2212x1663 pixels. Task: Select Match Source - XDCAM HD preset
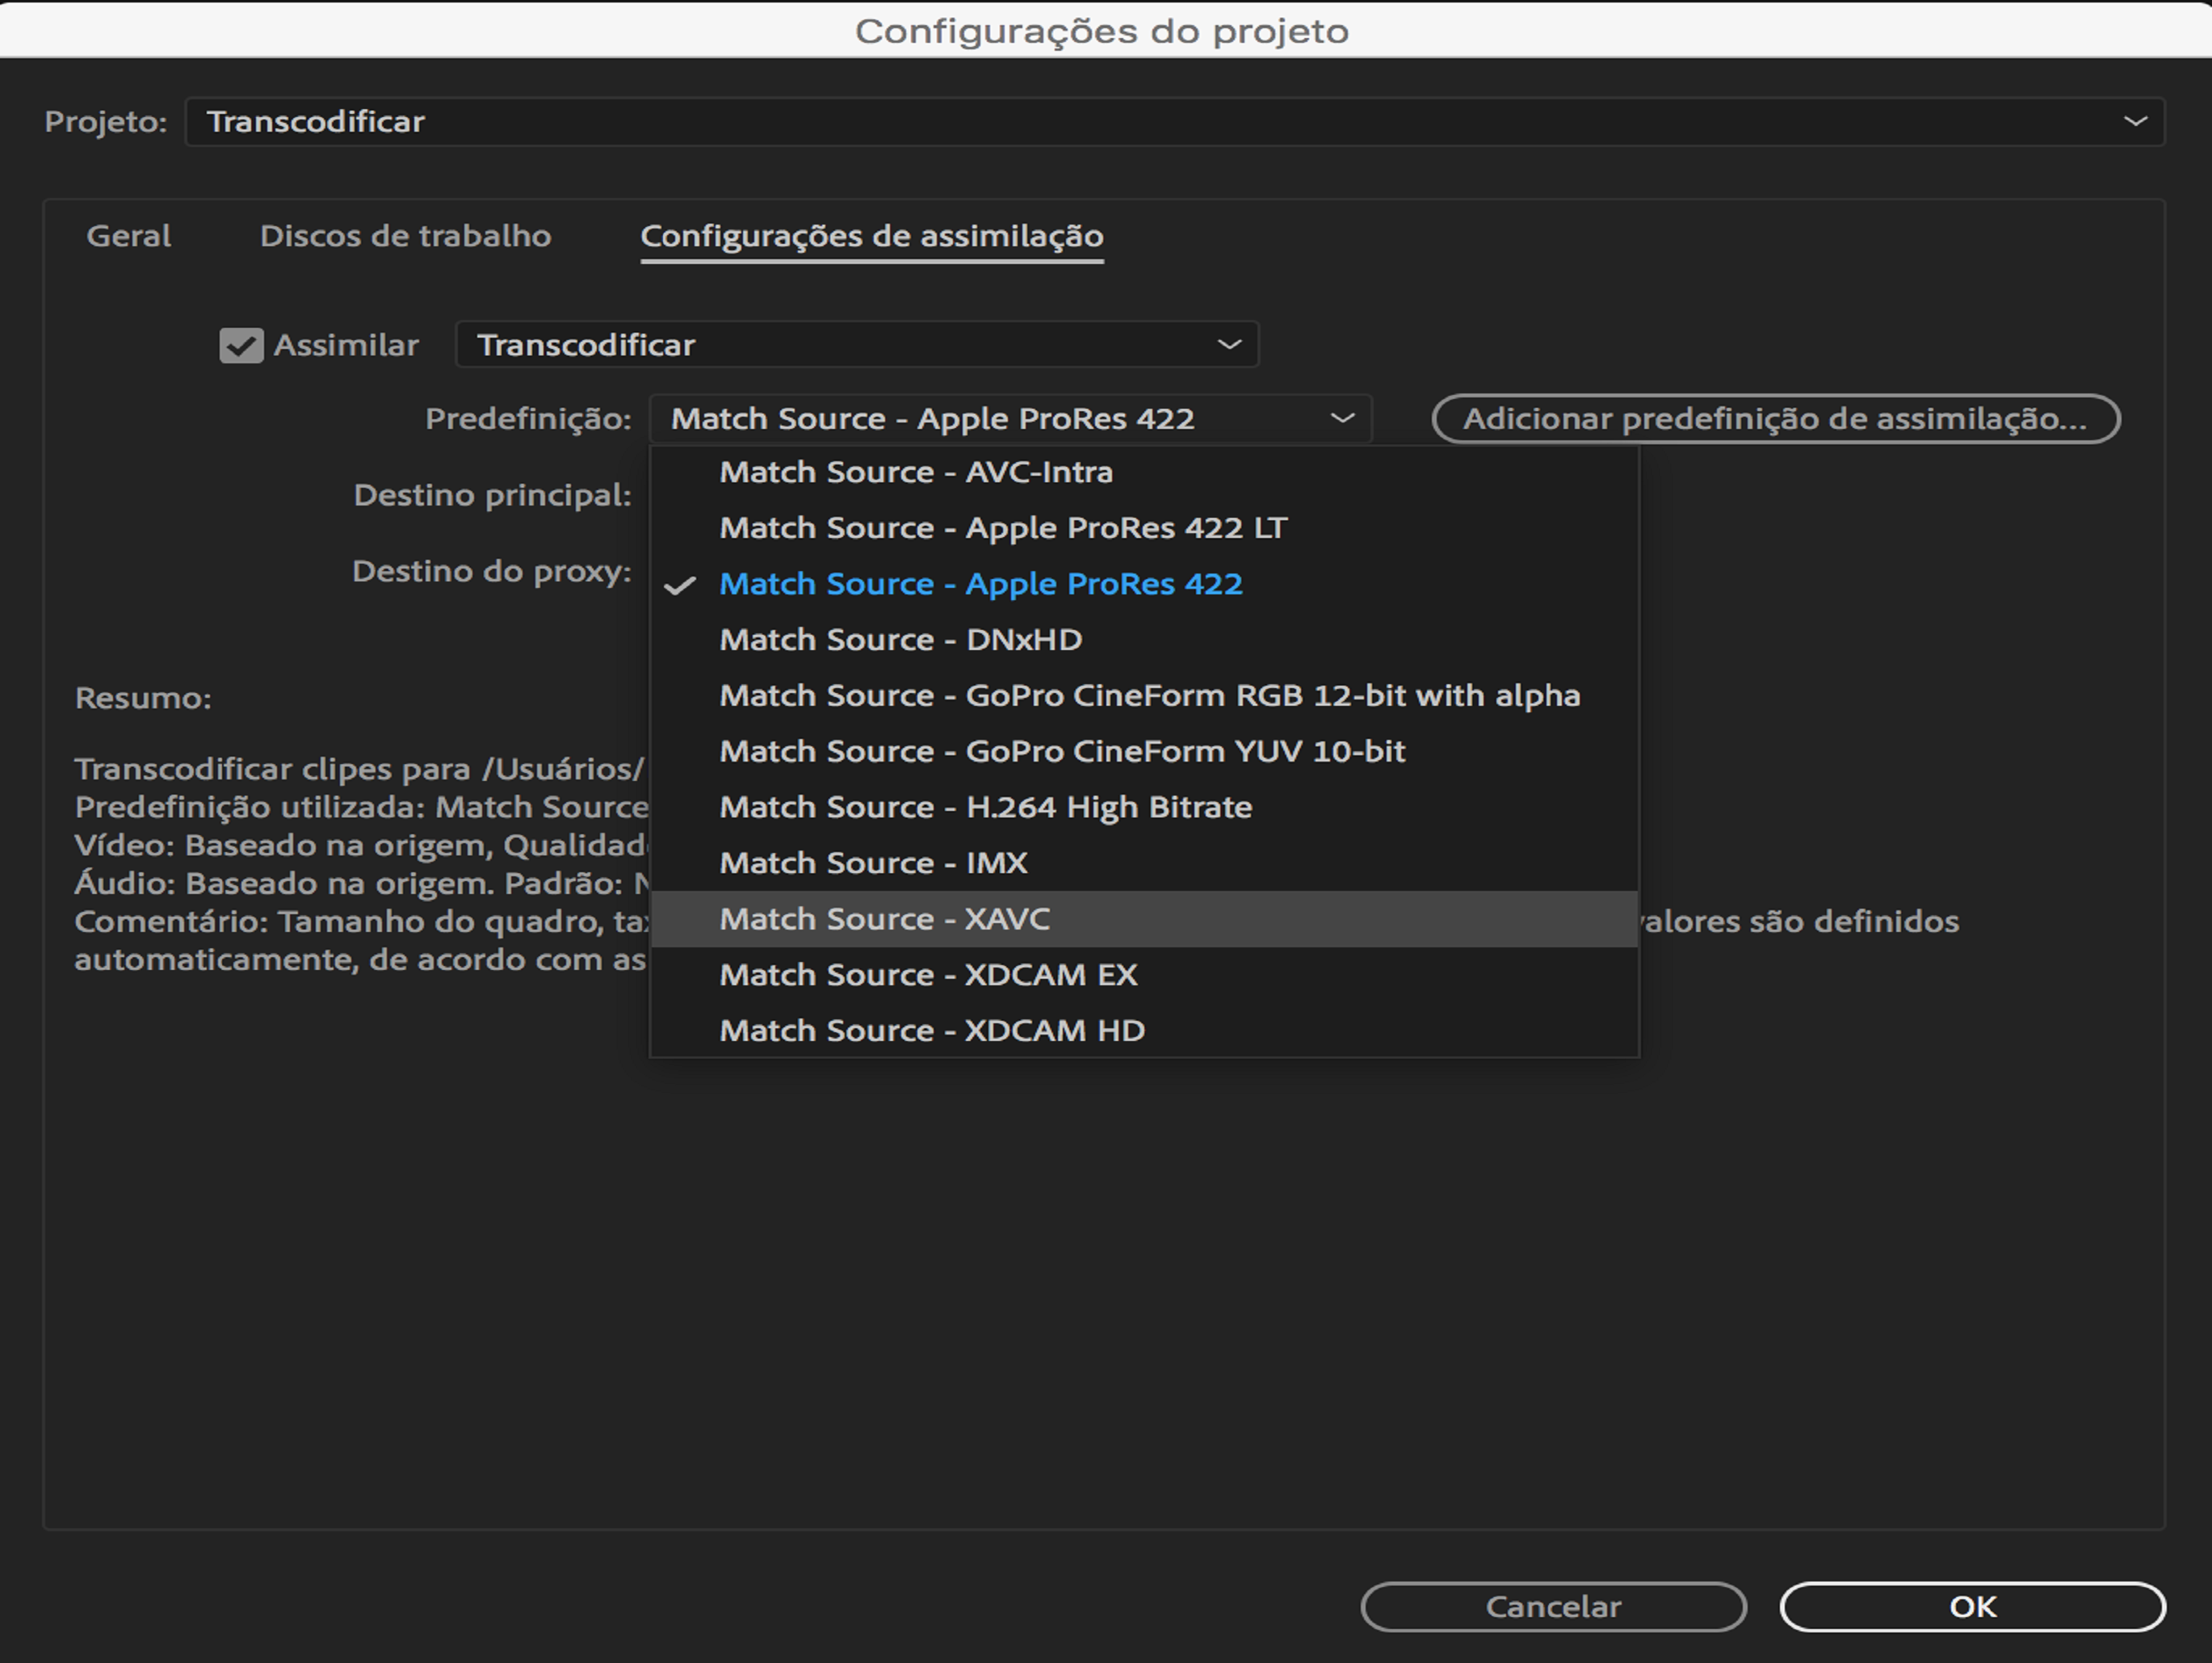932,1031
